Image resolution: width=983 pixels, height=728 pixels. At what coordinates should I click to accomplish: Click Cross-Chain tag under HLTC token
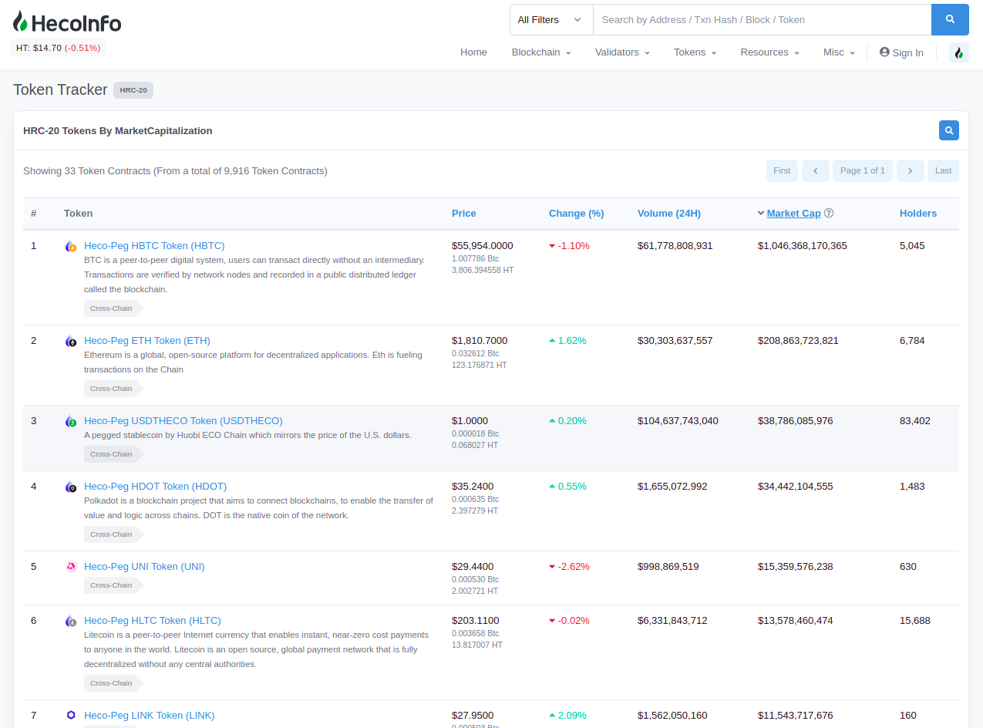tap(113, 683)
